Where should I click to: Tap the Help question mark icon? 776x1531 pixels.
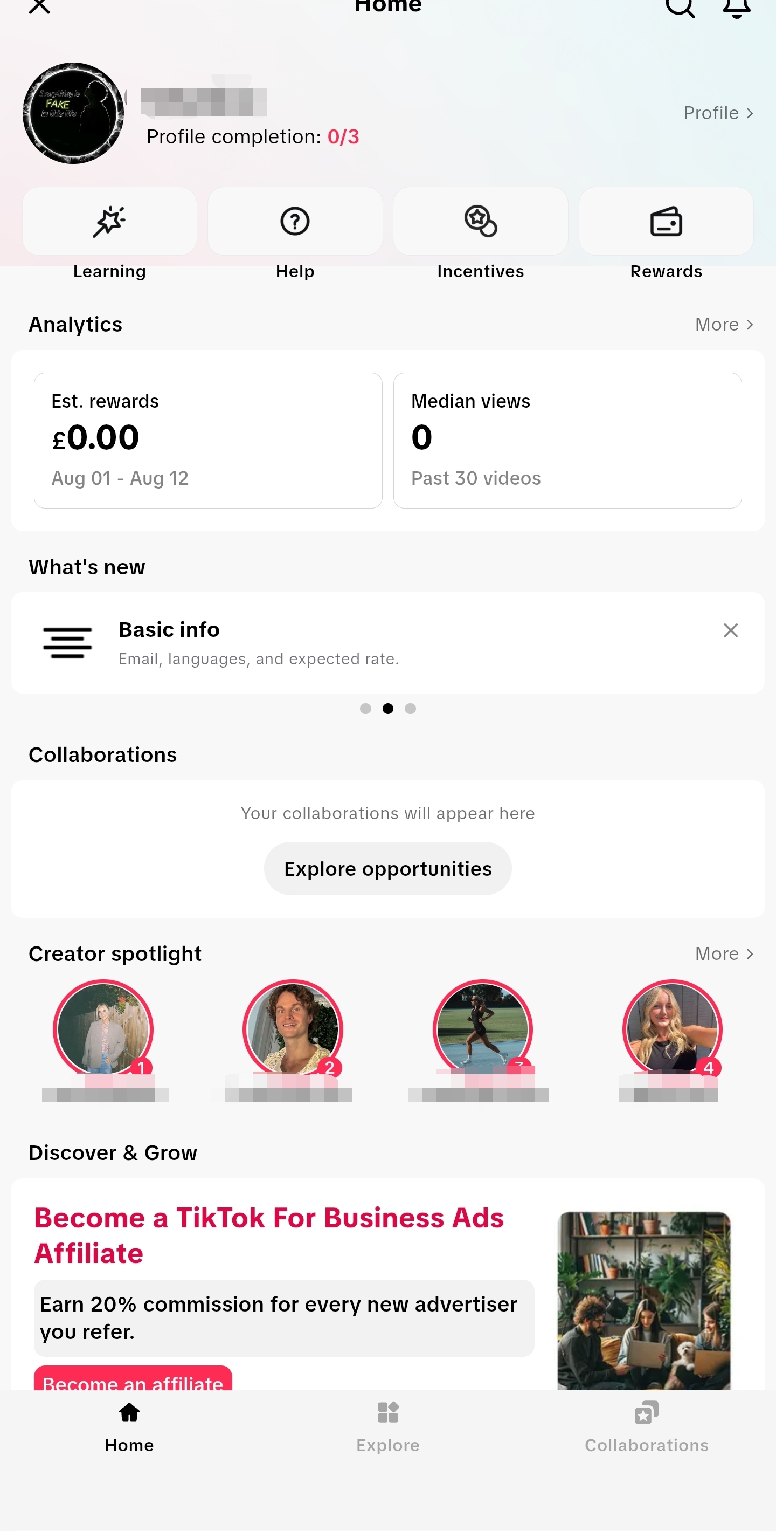(294, 222)
